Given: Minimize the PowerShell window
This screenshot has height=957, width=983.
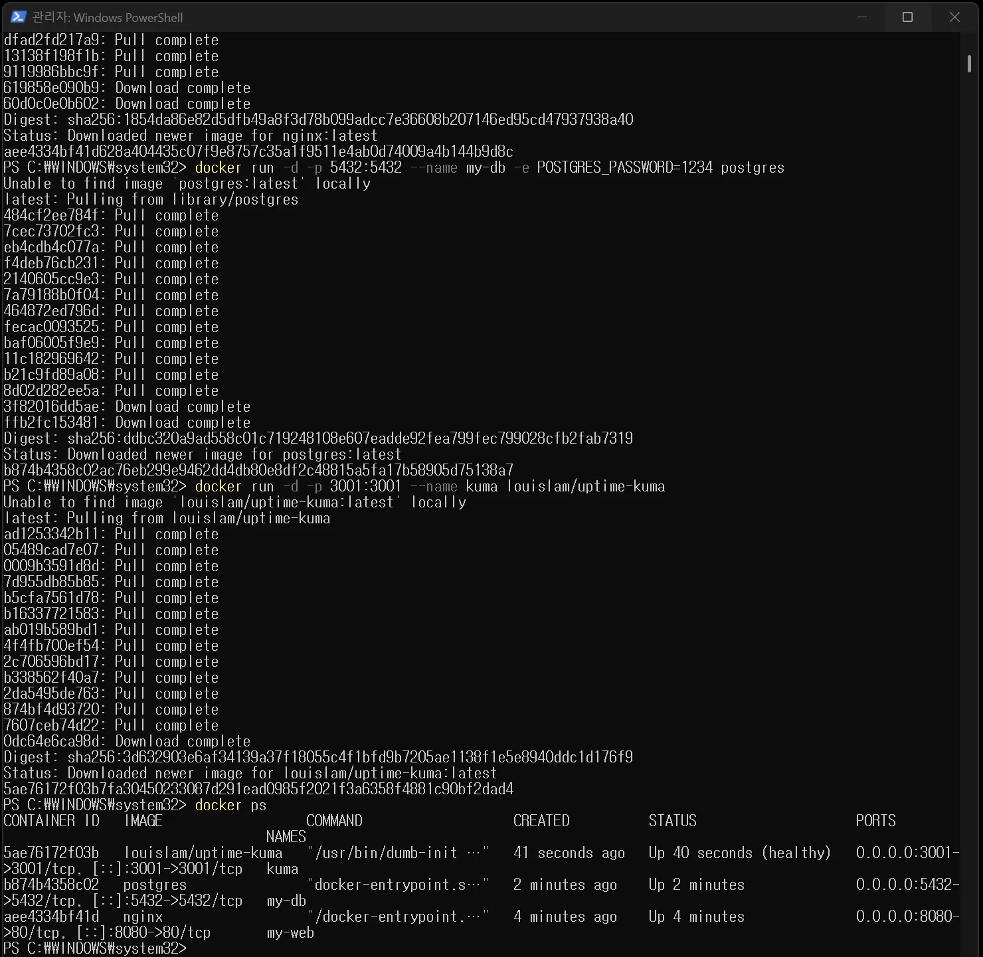Looking at the screenshot, I should 861,17.
